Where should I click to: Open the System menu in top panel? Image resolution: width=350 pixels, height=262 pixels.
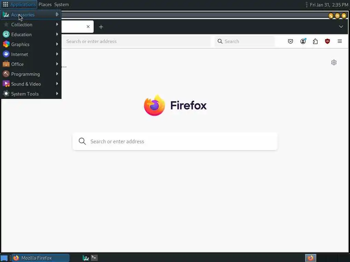[x=62, y=4]
